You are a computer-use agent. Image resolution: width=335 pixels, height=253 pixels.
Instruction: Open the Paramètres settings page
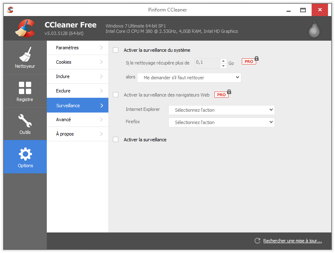click(78, 48)
